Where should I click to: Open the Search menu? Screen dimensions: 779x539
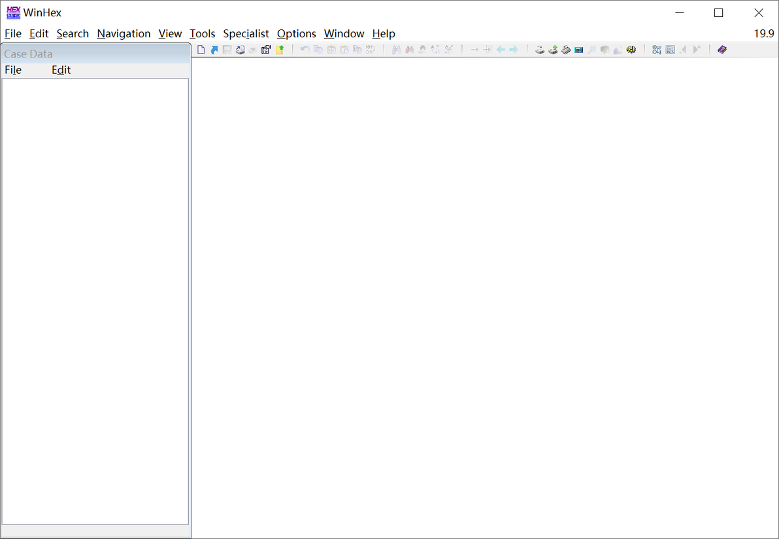73,34
